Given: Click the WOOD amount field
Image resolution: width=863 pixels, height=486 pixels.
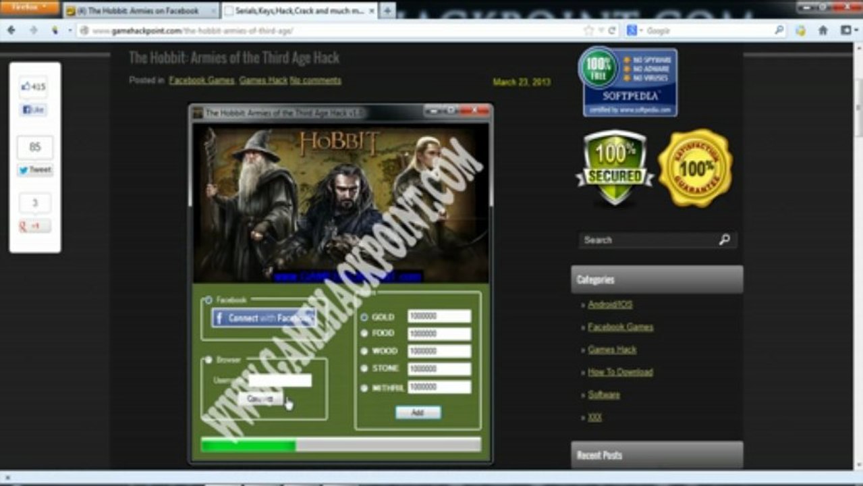Looking at the screenshot, I should click(x=439, y=351).
